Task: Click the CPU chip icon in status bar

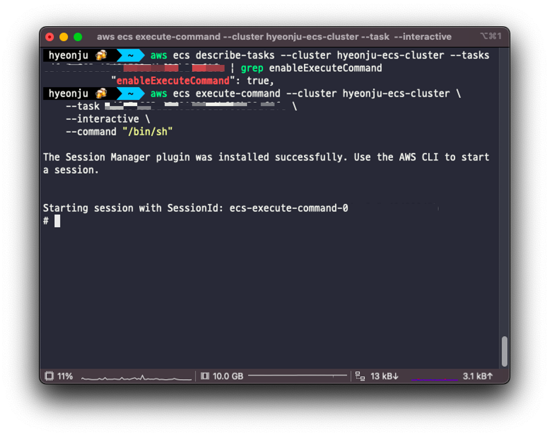Action: (49, 376)
